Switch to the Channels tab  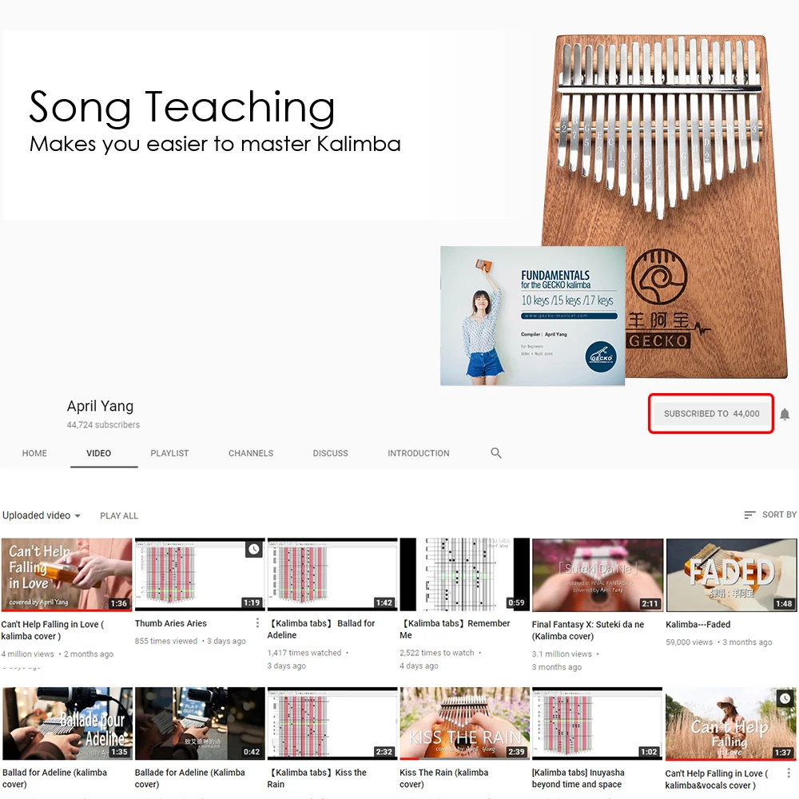point(251,453)
